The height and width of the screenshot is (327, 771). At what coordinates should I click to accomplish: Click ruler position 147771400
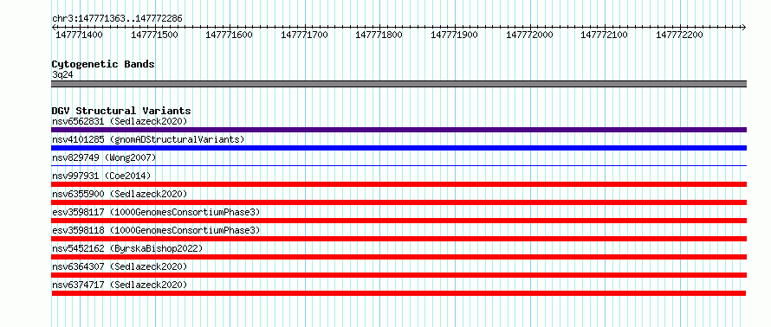click(x=79, y=35)
